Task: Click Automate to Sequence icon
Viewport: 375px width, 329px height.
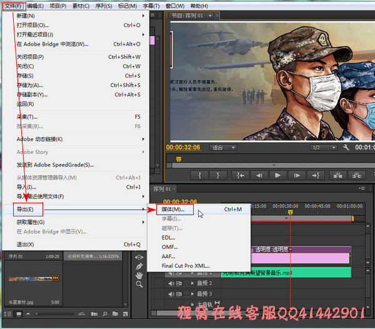Action: [94, 314]
